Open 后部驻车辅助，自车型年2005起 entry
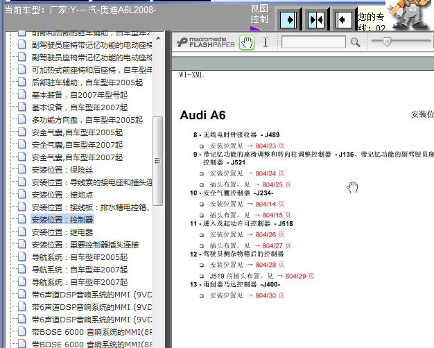Screen dimensions: 434x348 (87, 82)
